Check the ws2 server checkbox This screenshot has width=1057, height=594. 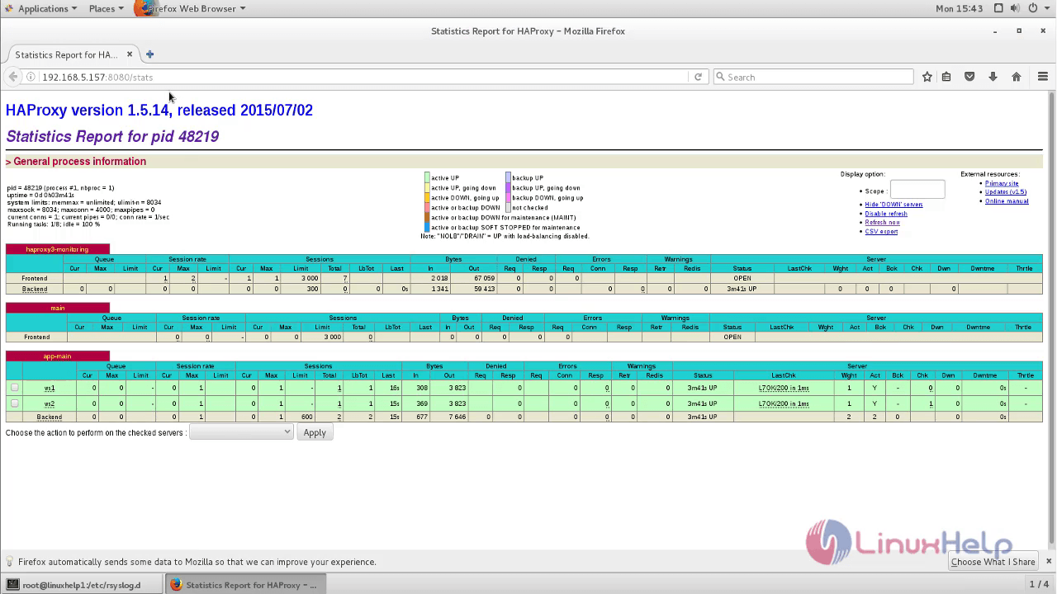coord(14,403)
